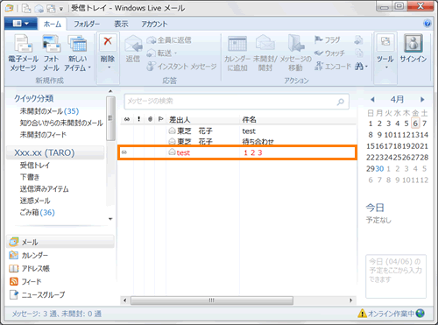Switch to the フォルダー tab
Image resolution: width=438 pixels, height=325 pixels.
[x=87, y=24]
